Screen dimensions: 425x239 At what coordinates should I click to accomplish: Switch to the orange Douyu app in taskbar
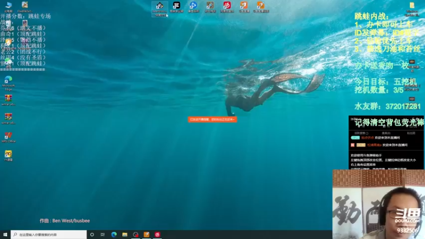[x=147, y=234]
